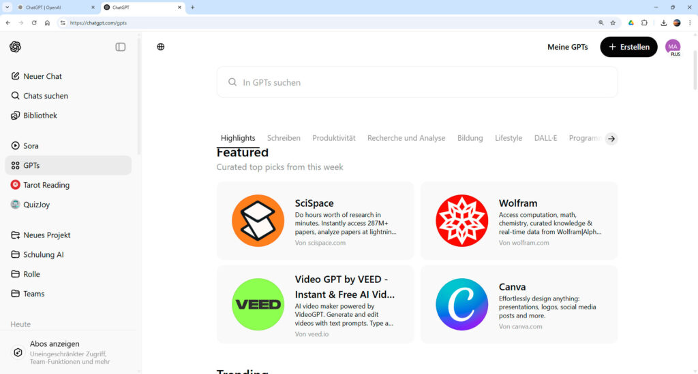Select GPTs in the sidebar

coord(68,165)
